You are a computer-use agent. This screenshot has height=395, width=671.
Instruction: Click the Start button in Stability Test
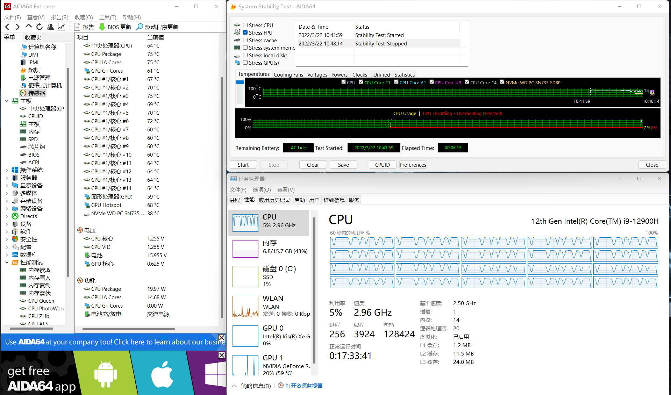coord(243,165)
